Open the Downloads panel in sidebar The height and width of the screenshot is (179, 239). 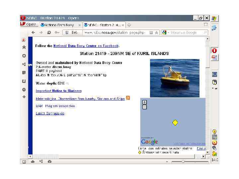pyautogui.click(x=24, y=81)
